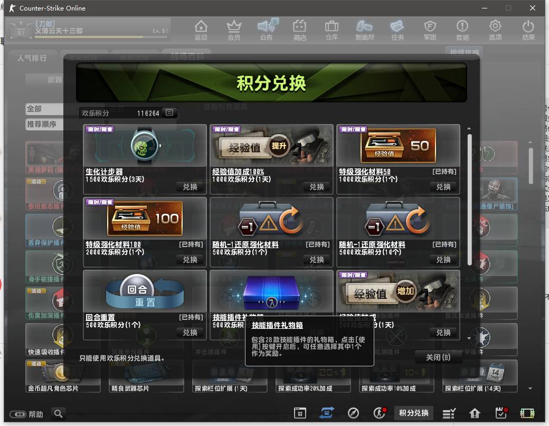549x426 pixels.
Task: Redeem the 生化计步器 with 兑换
Action: 190,187
